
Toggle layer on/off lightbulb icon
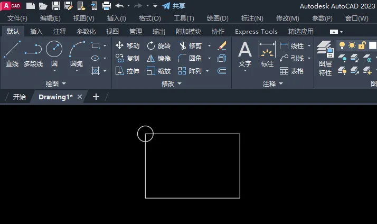pos(342,45)
